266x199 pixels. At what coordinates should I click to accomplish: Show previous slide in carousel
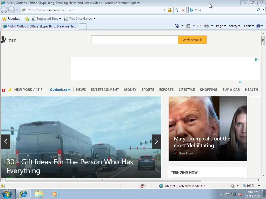(6, 141)
